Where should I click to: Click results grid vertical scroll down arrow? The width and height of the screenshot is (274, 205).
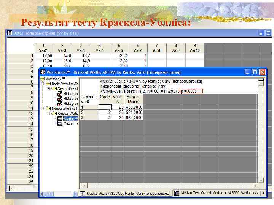(261, 180)
